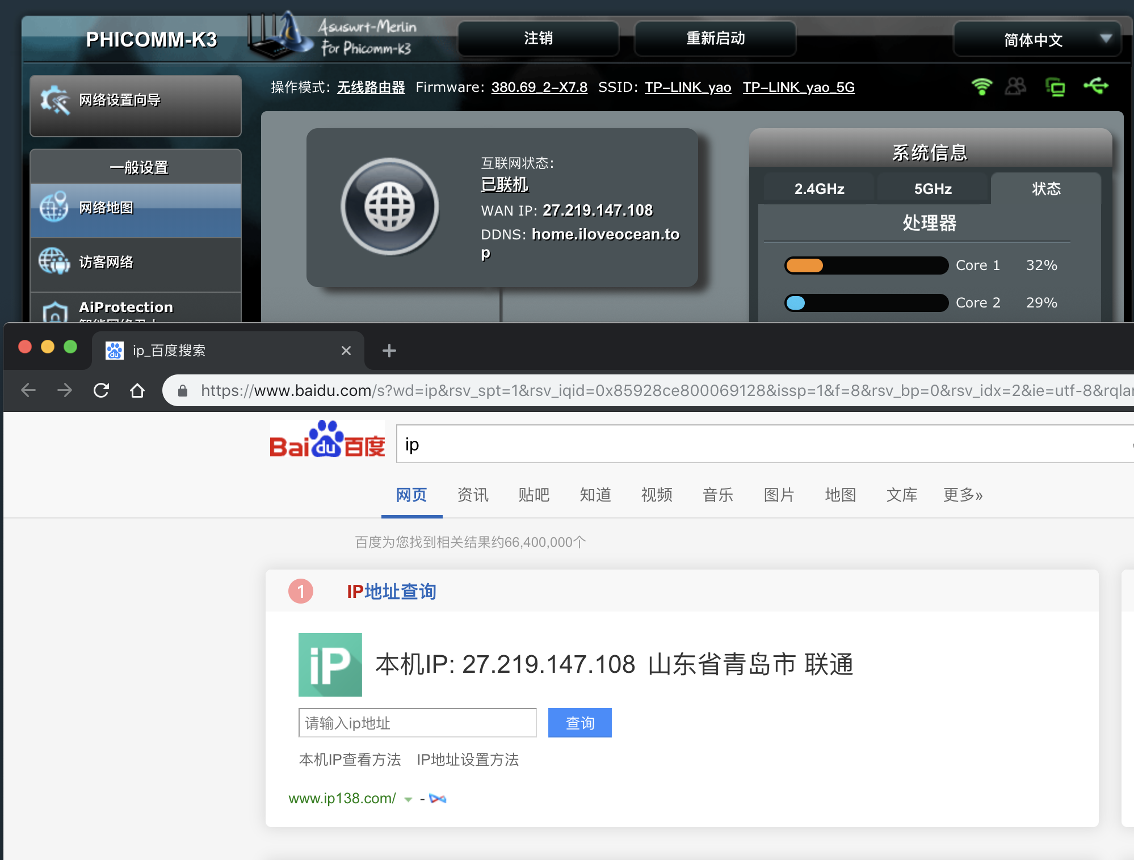The width and height of the screenshot is (1134, 860).
Task: Click the green iP logo image
Action: coord(330,665)
